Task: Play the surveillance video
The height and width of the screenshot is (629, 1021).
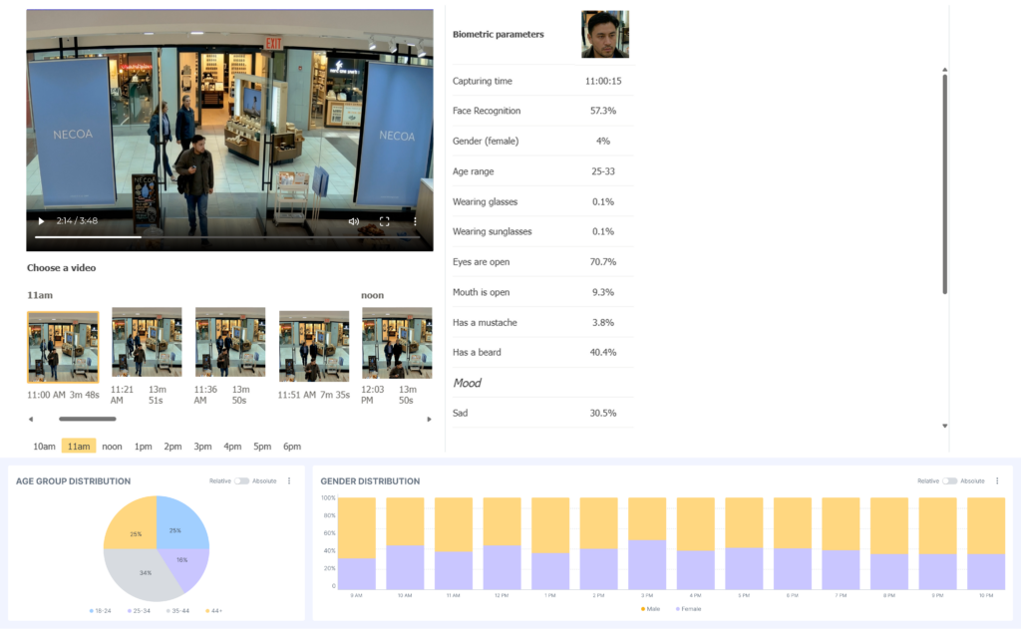Action: point(41,221)
